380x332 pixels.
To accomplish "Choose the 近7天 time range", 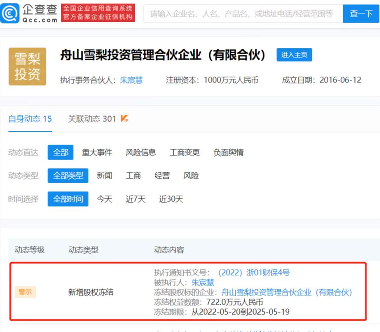I will click(x=136, y=199).
